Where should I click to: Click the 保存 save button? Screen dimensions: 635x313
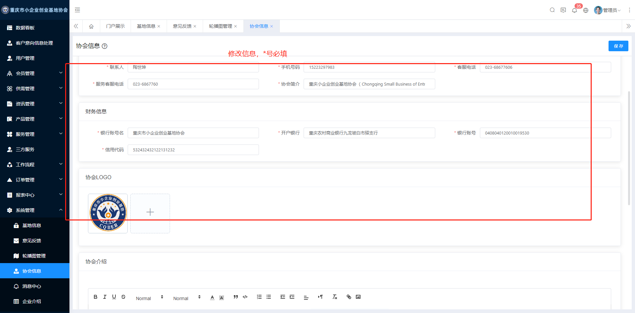click(x=618, y=46)
